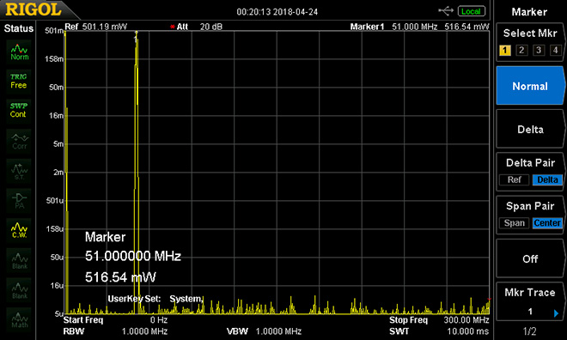Set Delta Pair to Ref

(514, 179)
